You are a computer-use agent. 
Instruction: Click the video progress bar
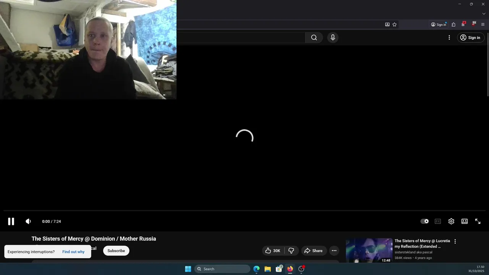point(244,210)
